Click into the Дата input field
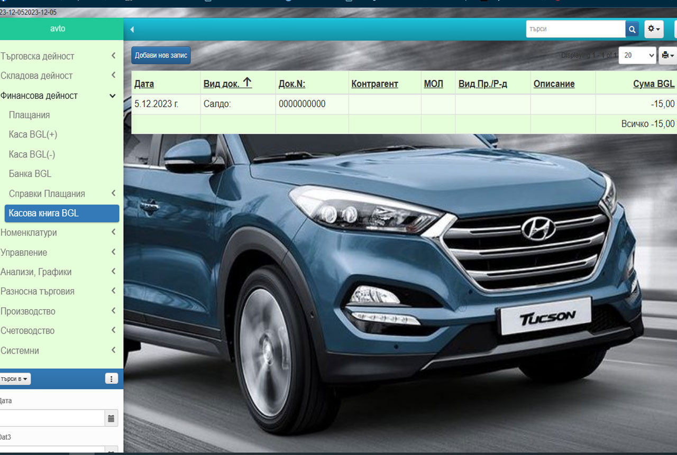Screen dimensions: 677x455 tap(52, 418)
